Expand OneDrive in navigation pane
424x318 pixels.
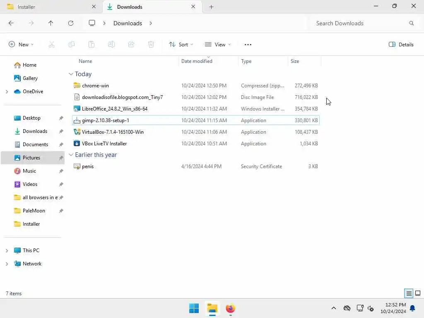(x=7, y=92)
